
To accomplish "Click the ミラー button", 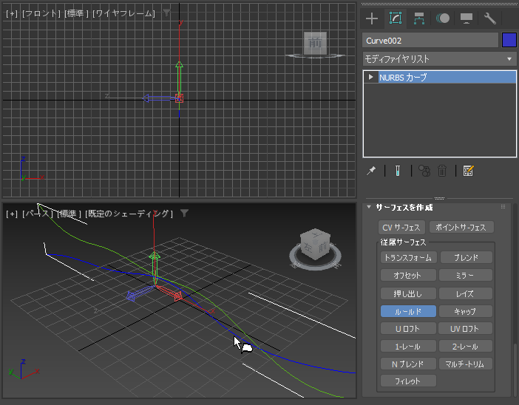I will 465,275.
